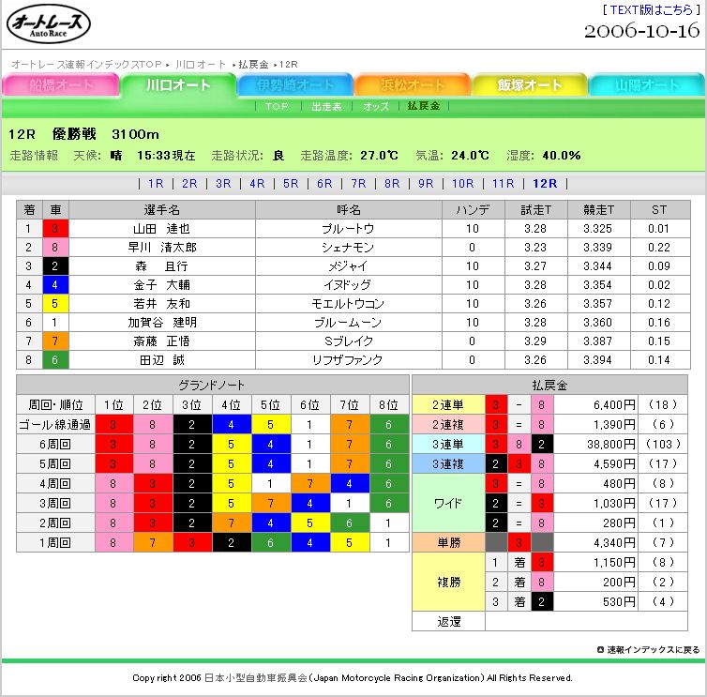This screenshot has height=697, width=707.
Task: Open the 飯塚オート tab
Action: [530, 84]
